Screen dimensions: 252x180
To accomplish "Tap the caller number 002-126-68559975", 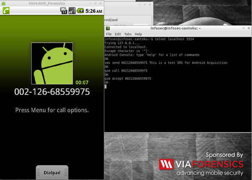I will (52, 92).
